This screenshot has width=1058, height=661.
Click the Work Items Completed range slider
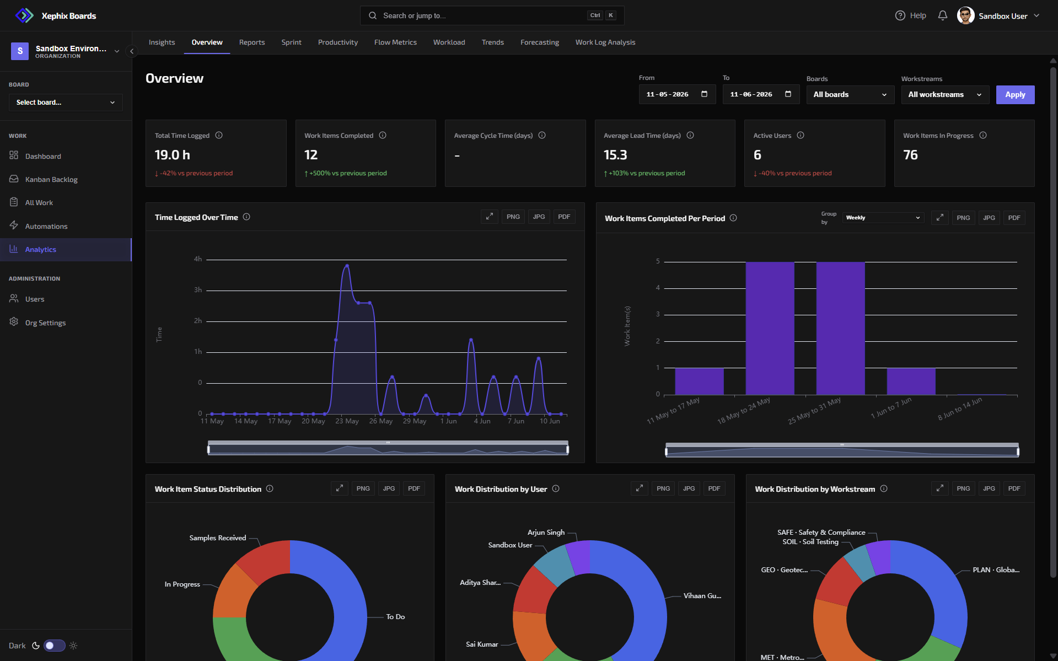[842, 450]
